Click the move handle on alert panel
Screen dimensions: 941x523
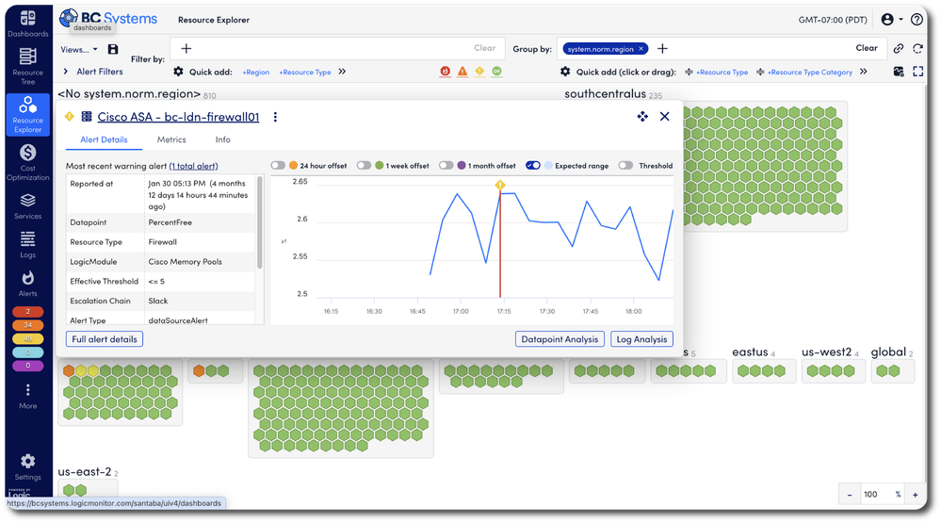pyautogui.click(x=642, y=117)
